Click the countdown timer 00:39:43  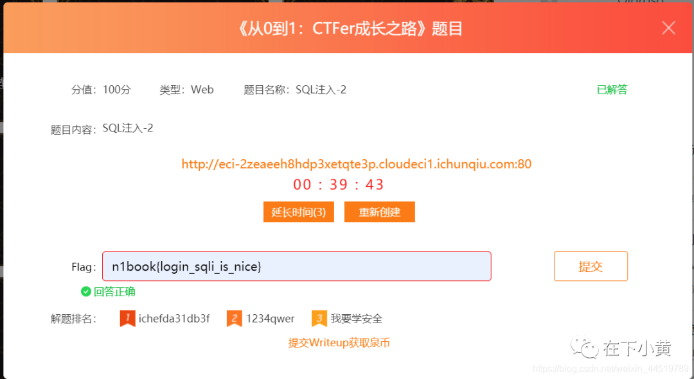[x=339, y=185]
